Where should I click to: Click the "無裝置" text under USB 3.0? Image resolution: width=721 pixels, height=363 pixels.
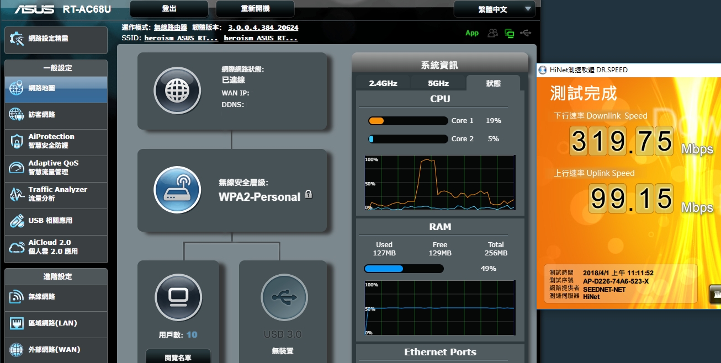point(283,351)
